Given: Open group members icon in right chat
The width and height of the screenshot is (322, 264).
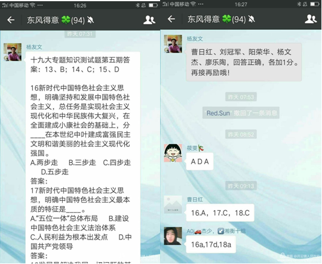Looking at the screenshot, I should [311, 19].
